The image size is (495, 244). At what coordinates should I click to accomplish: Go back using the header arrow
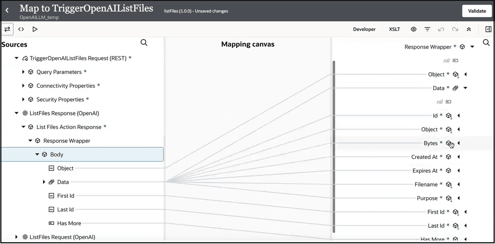(7, 11)
